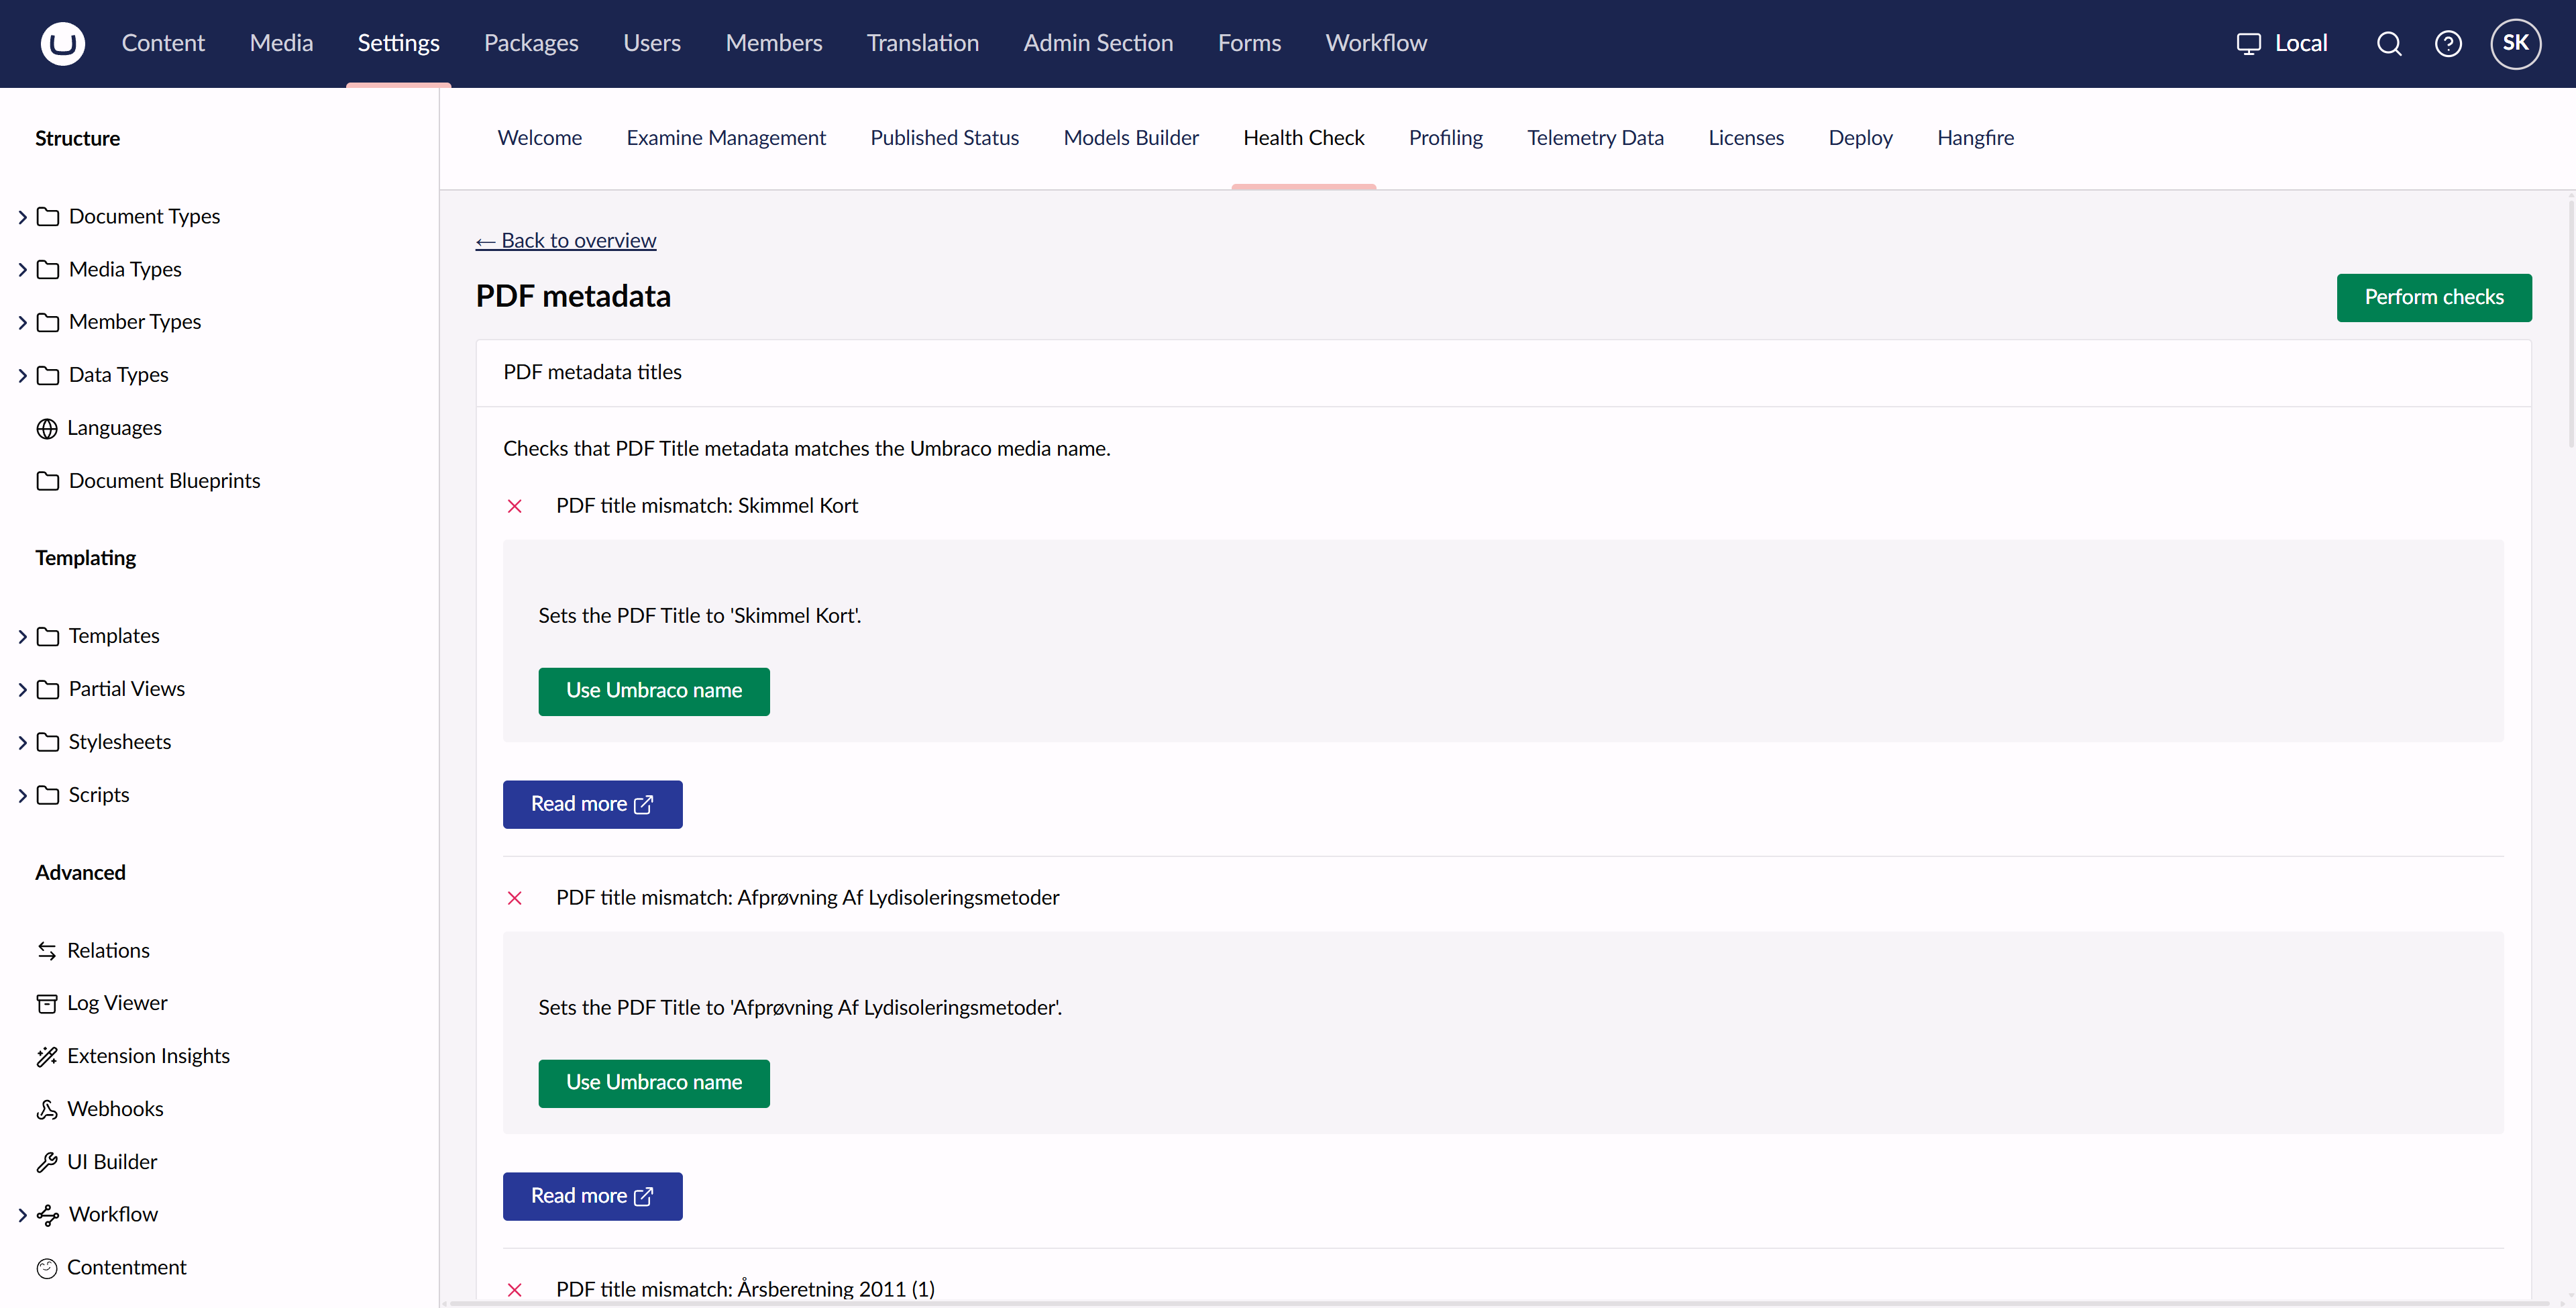Open the Models Builder tab

click(1131, 137)
